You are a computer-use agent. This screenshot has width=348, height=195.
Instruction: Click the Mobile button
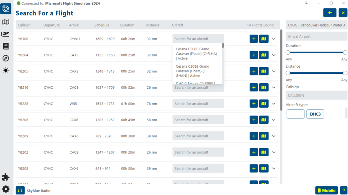[x=326, y=191]
